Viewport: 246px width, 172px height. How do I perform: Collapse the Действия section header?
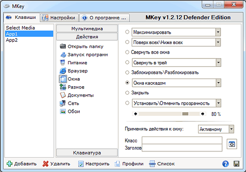click(x=87, y=37)
